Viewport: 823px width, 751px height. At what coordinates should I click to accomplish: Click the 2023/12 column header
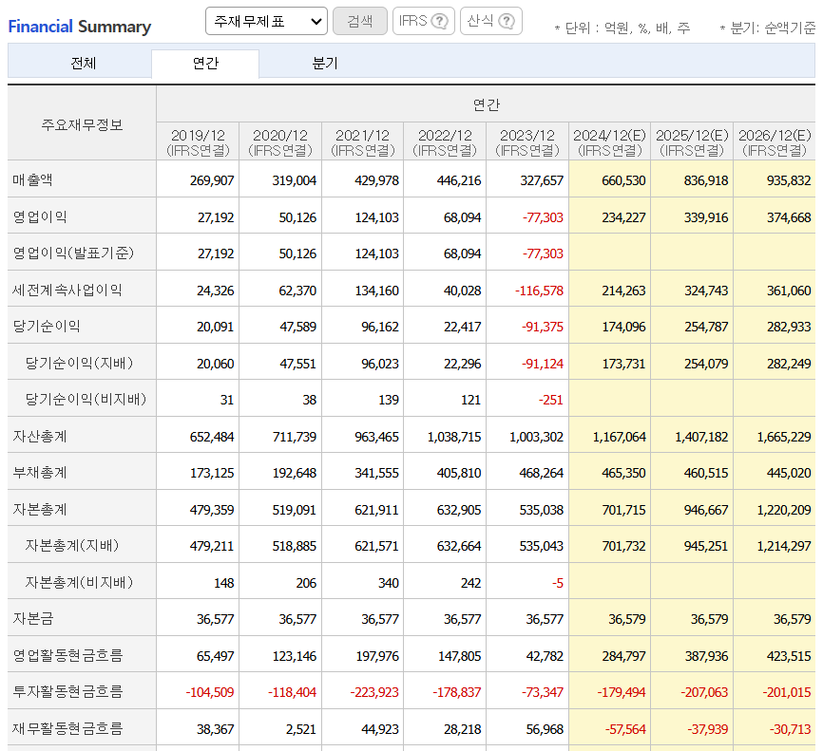pos(527,142)
